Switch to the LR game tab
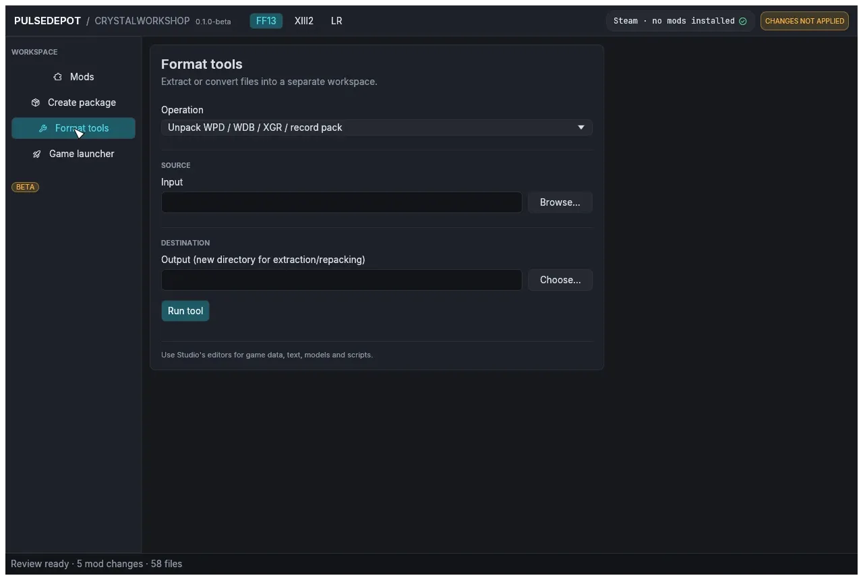The image size is (863, 580). tap(336, 21)
